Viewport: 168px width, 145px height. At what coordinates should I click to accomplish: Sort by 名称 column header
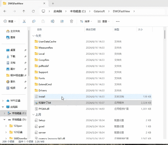click(39, 29)
